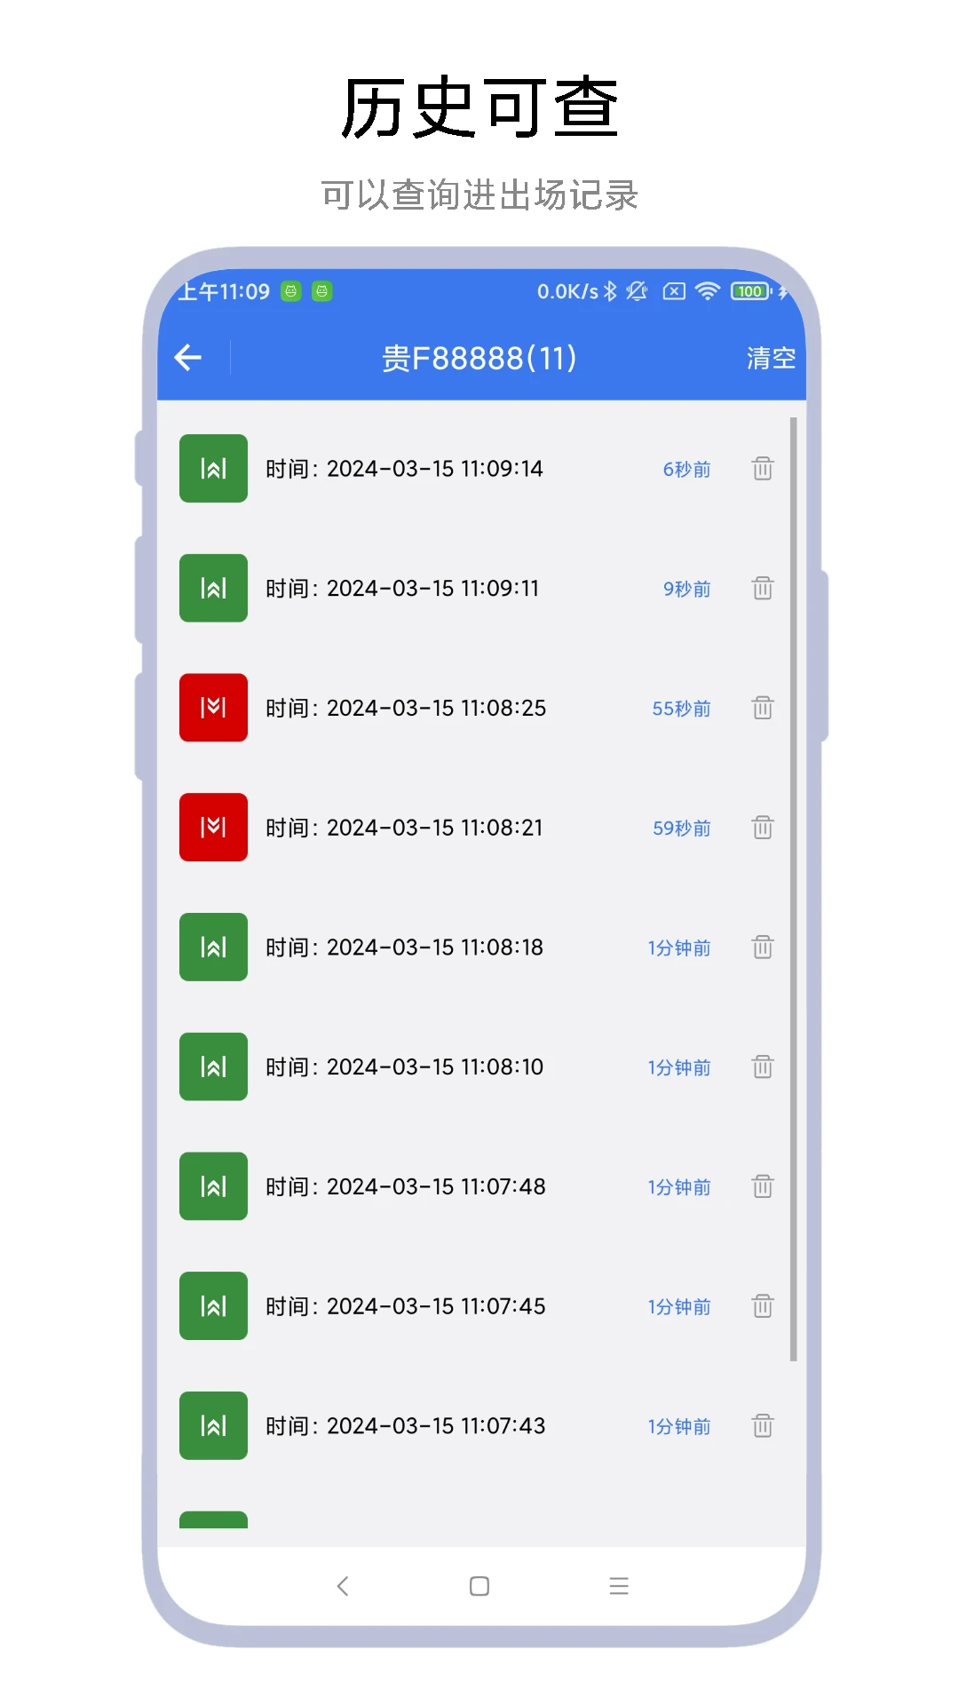Image resolution: width=959 pixels, height=1705 pixels.
Task: Open Android recent apps menu button
Action: tap(619, 1586)
